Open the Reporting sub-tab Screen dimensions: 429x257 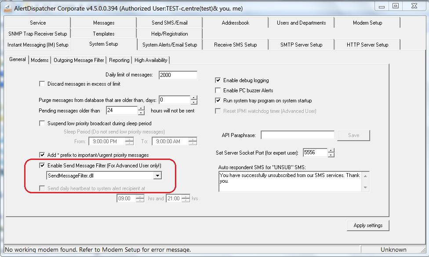119,60
